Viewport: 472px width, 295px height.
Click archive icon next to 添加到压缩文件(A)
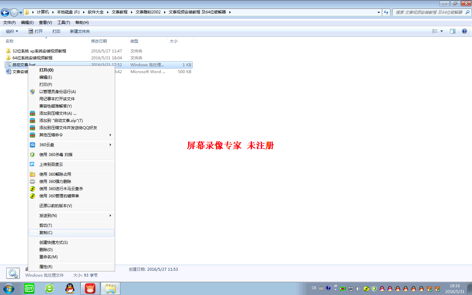(x=32, y=113)
